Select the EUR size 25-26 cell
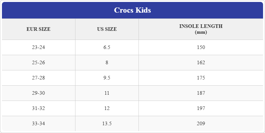 click(38, 63)
